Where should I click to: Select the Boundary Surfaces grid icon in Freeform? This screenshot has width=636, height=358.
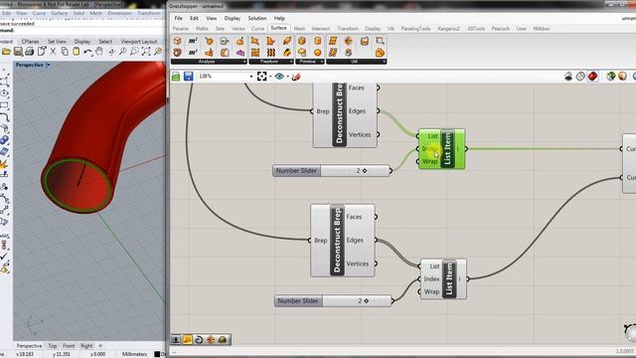click(255, 53)
